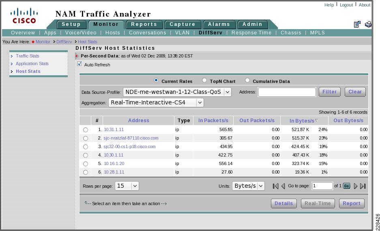Select the Cumulative Data radio button
Screen dimensions: 380x231
pyautogui.click(x=247, y=80)
